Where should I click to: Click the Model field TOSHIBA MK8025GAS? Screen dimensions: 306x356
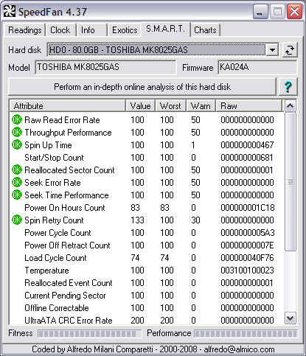point(106,67)
